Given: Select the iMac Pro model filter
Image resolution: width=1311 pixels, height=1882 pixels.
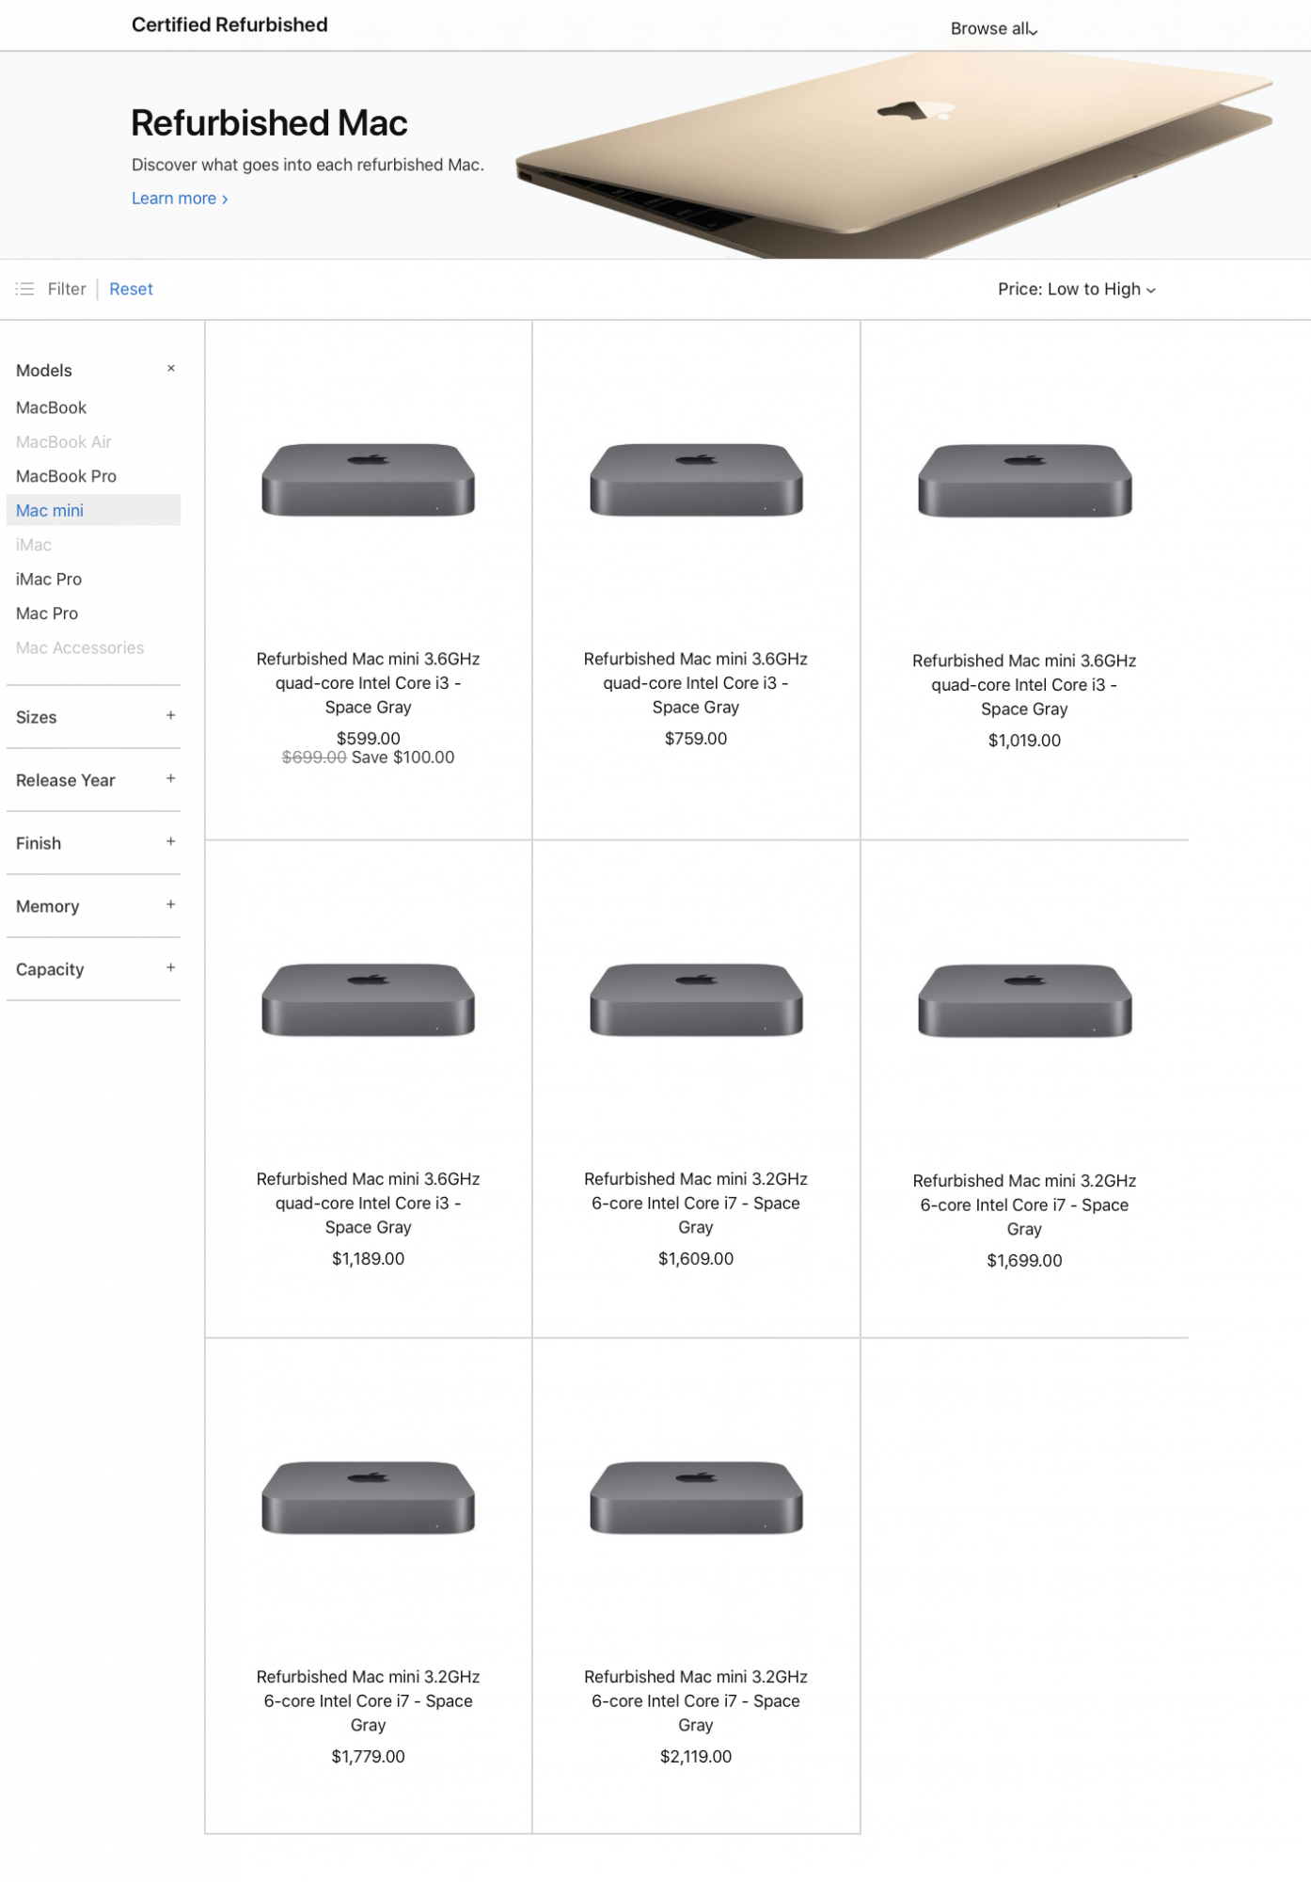Looking at the screenshot, I should [49, 579].
